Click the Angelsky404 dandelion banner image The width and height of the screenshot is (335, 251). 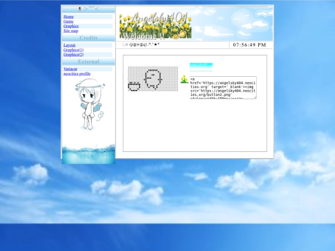[156, 25]
